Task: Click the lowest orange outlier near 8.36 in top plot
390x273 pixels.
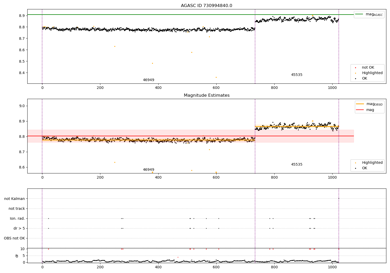Action: [216, 77]
